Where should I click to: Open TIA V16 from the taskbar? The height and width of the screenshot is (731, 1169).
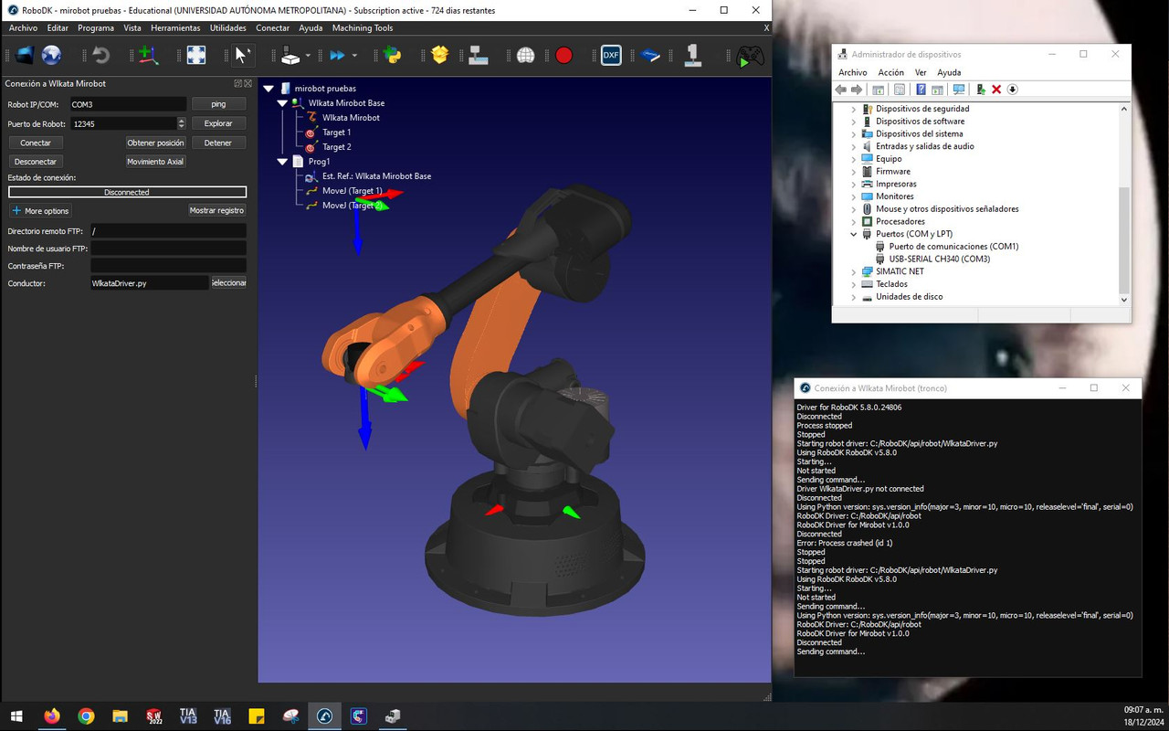tap(222, 716)
